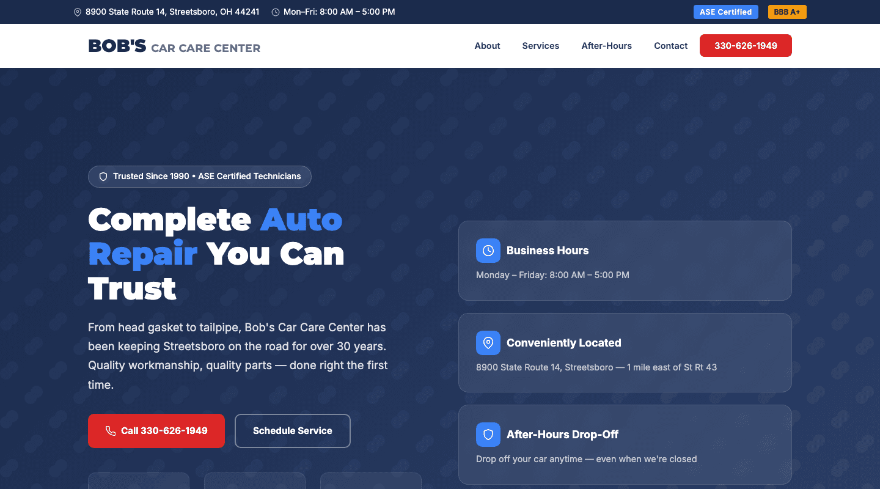Click the Schedule Service button
880x489 pixels.
[x=292, y=431]
